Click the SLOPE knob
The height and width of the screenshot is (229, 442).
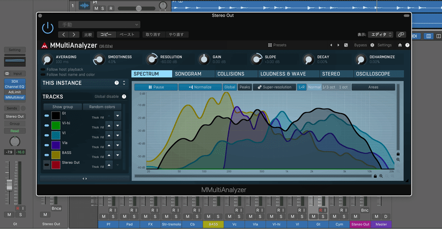(256, 59)
